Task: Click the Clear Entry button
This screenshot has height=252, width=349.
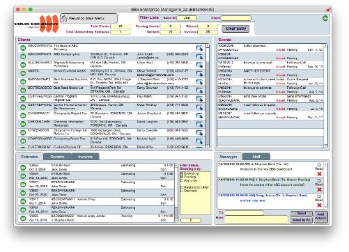Action: (235, 29)
